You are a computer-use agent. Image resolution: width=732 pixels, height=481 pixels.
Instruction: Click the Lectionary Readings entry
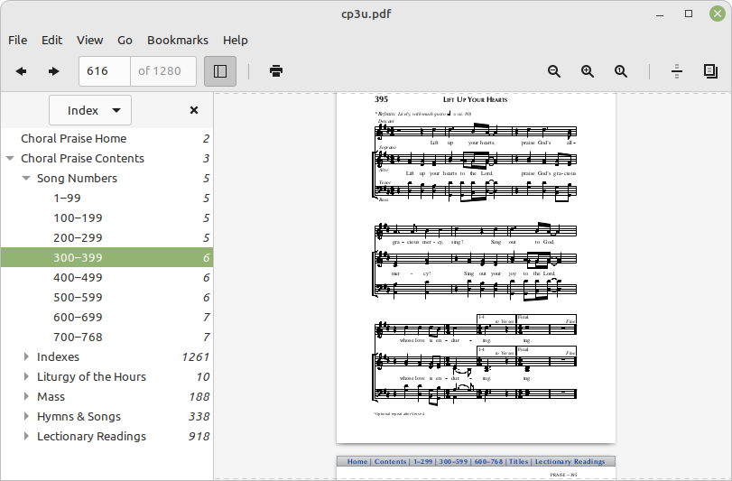pyautogui.click(x=91, y=436)
